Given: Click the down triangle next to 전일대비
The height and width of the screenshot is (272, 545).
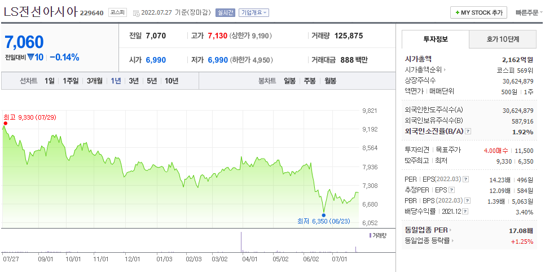Looking at the screenshot, I should pyautogui.click(x=30, y=58).
